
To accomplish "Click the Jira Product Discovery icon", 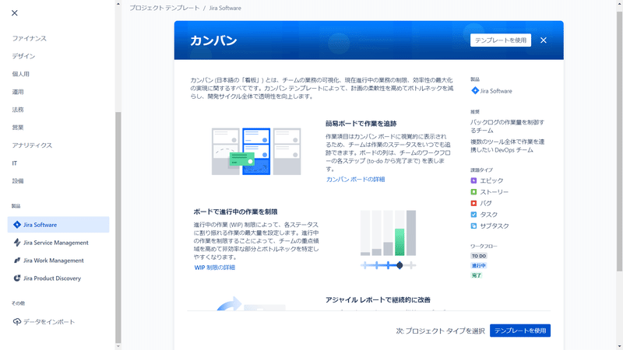I will pyautogui.click(x=17, y=278).
